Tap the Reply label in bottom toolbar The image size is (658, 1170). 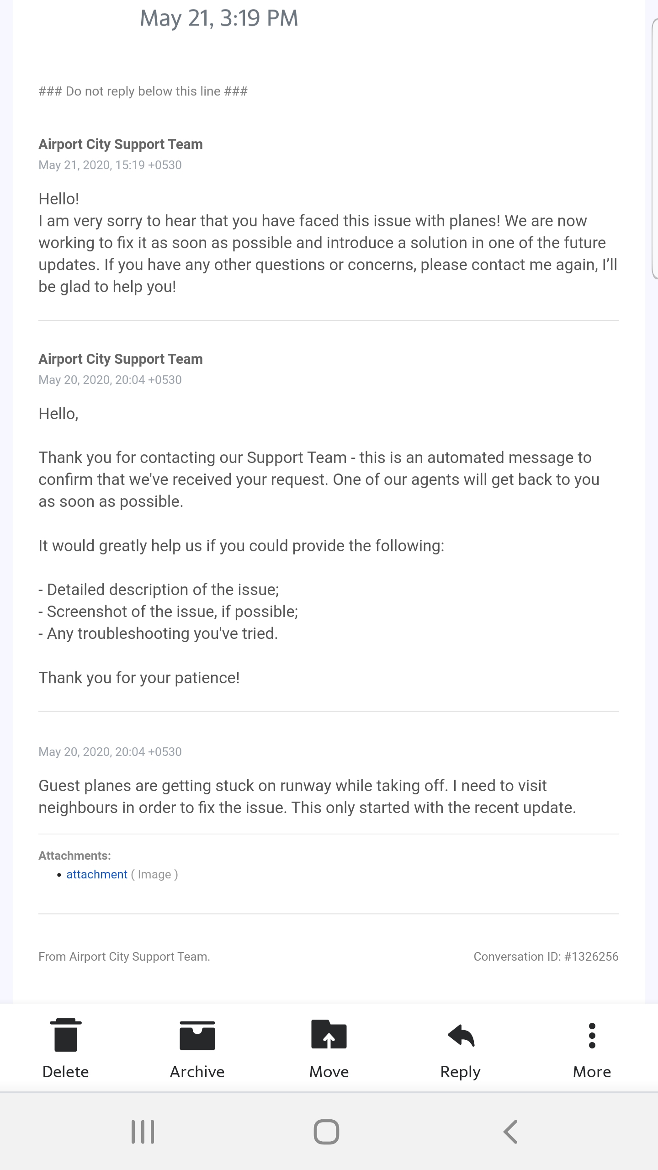(461, 1072)
